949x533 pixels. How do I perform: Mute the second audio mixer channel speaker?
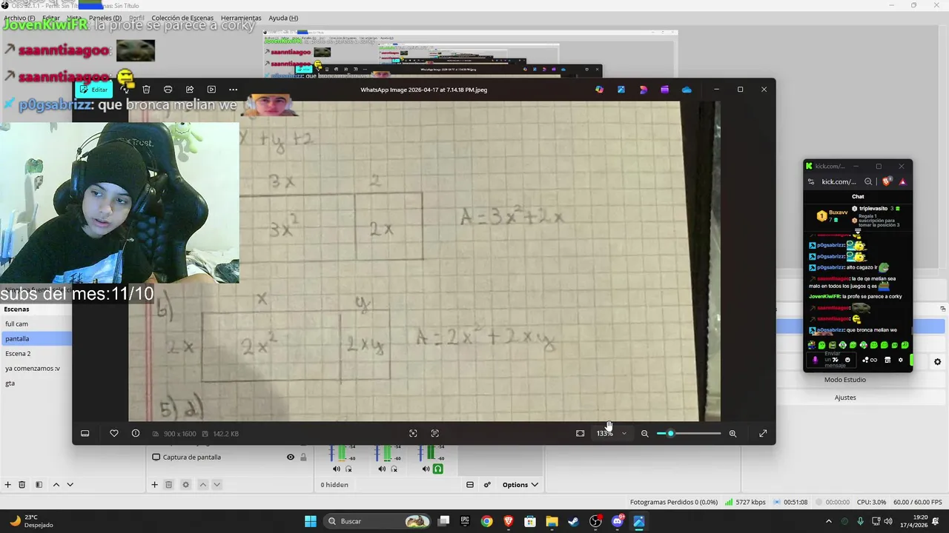click(x=381, y=469)
